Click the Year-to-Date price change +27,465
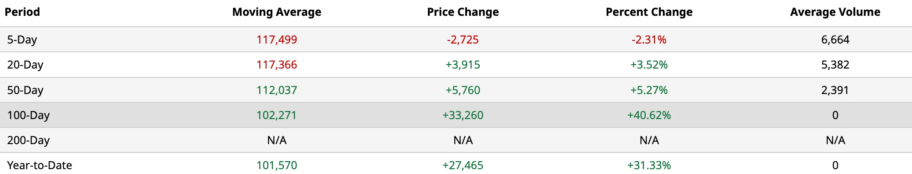Image resolution: width=912 pixels, height=174 pixels. coord(463,165)
